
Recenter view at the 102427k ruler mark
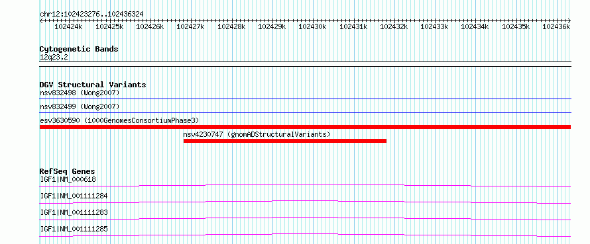pos(191,26)
